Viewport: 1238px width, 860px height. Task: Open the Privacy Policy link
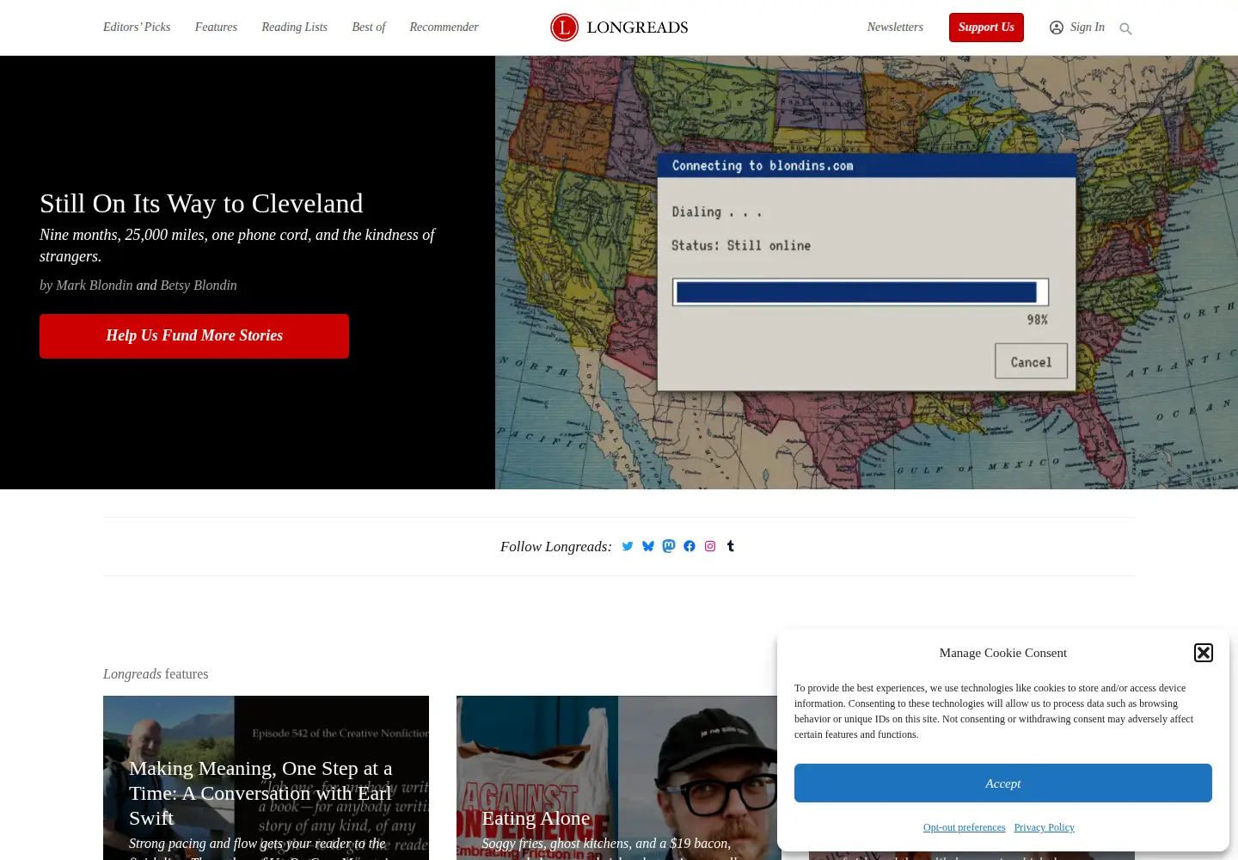(1045, 827)
